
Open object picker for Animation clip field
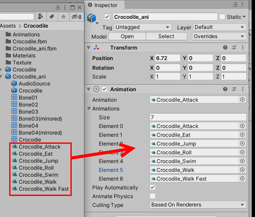click(242, 100)
